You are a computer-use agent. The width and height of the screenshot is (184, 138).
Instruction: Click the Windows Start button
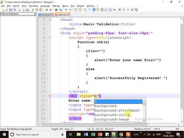pyautogui.click(x=4, y=135)
